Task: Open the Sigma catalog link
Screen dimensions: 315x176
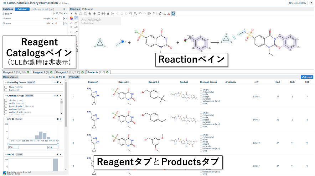Action: tap(6, 14)
